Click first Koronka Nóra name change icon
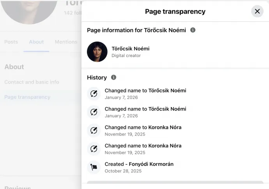Viewport: 269px width, 189px height. (x=94, y=130)
